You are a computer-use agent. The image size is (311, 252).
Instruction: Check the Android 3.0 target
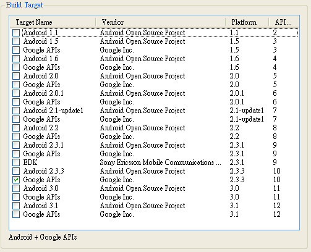click(16, 188)
